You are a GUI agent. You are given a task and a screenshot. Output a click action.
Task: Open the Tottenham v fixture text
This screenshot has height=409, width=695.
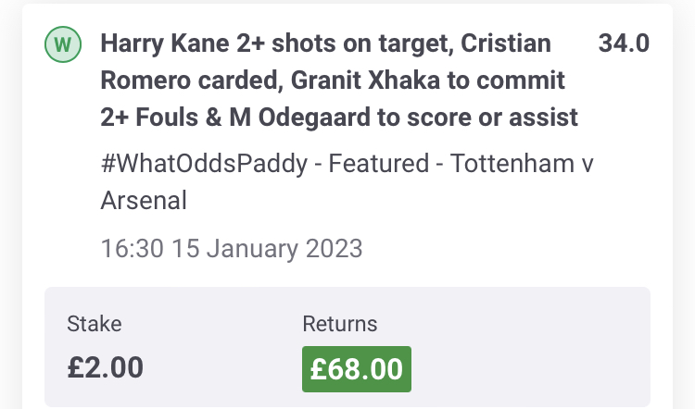[x=521, y=163]
